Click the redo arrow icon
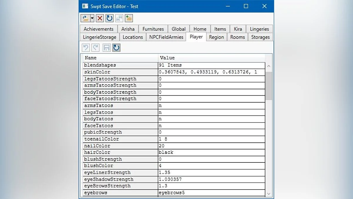353x199 pixels. [x=96, y=47]
